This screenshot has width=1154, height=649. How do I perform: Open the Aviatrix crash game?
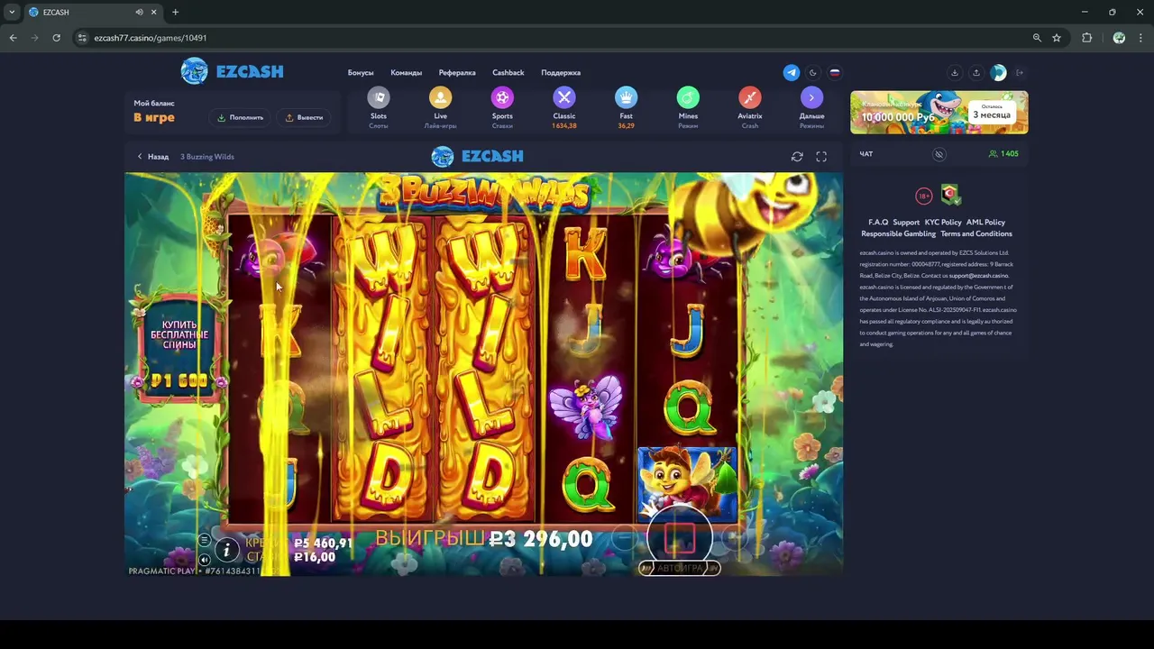pyautogui.click(x=750, y=107)
